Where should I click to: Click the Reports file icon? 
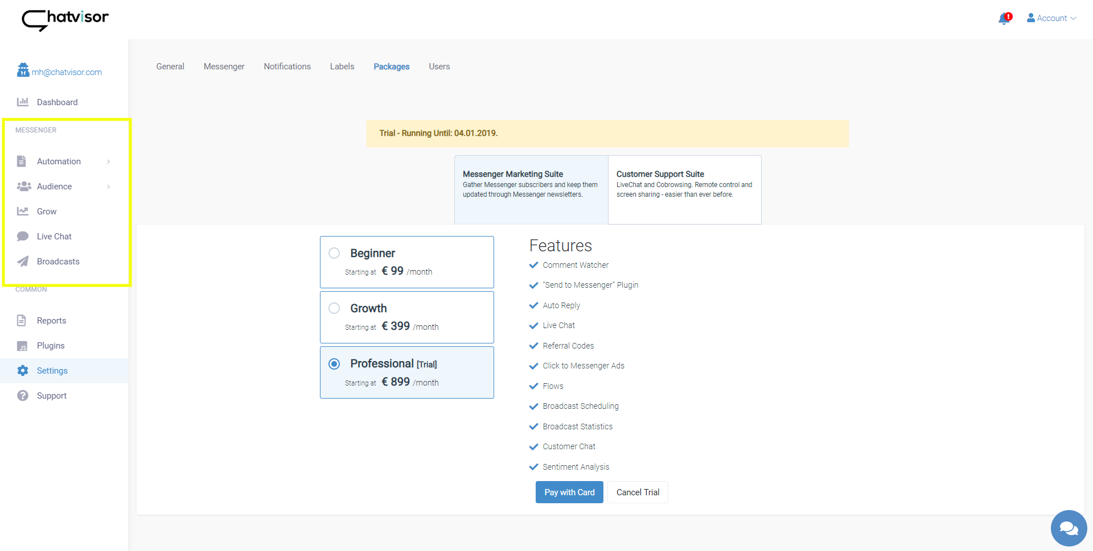[22, 321]
